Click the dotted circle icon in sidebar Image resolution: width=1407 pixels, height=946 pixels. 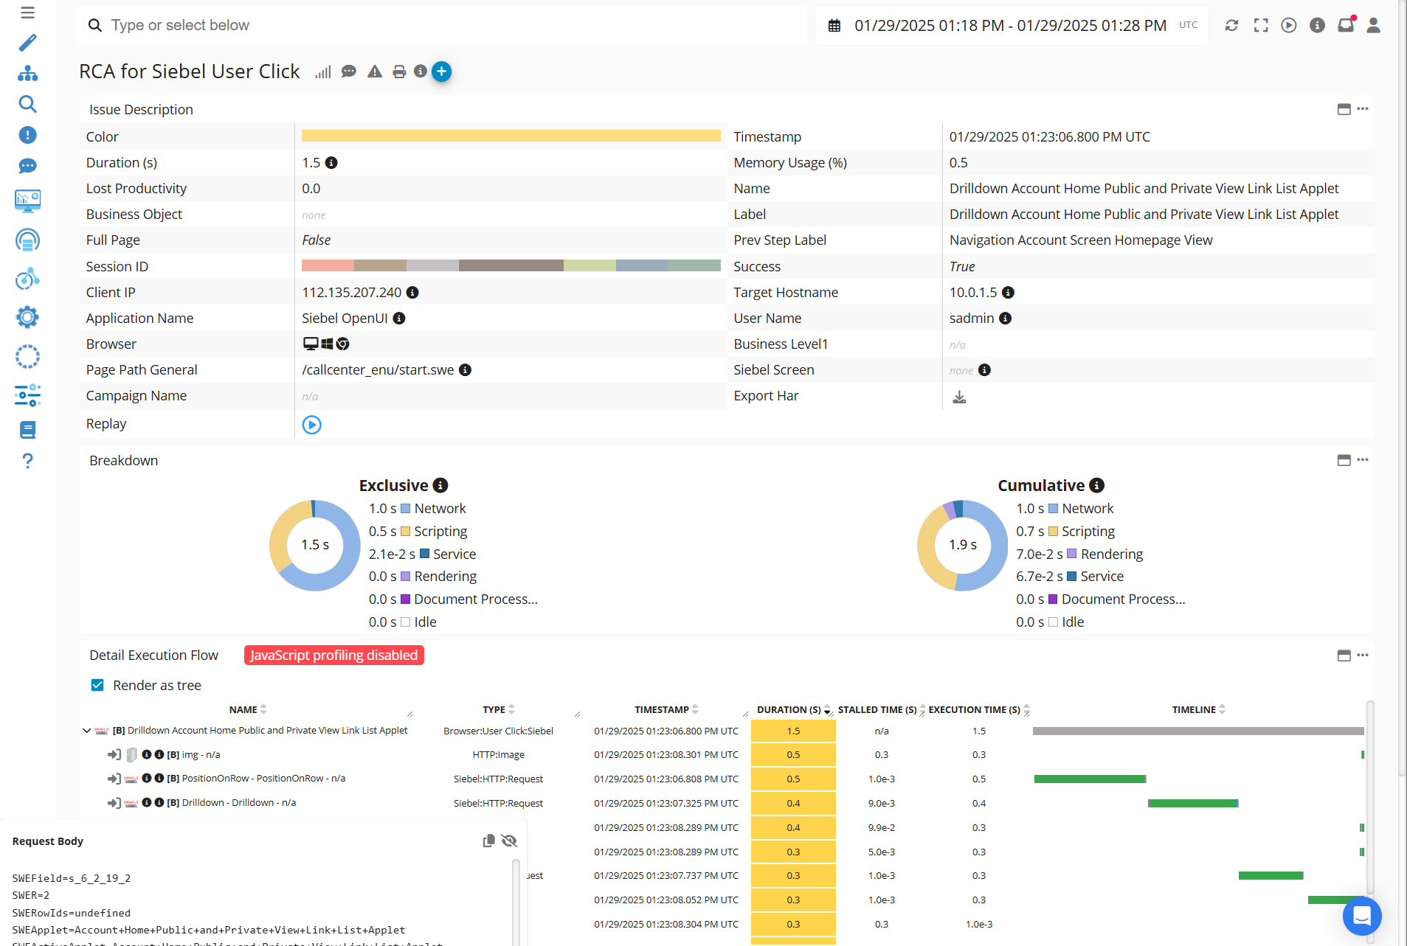coord(27,357)
